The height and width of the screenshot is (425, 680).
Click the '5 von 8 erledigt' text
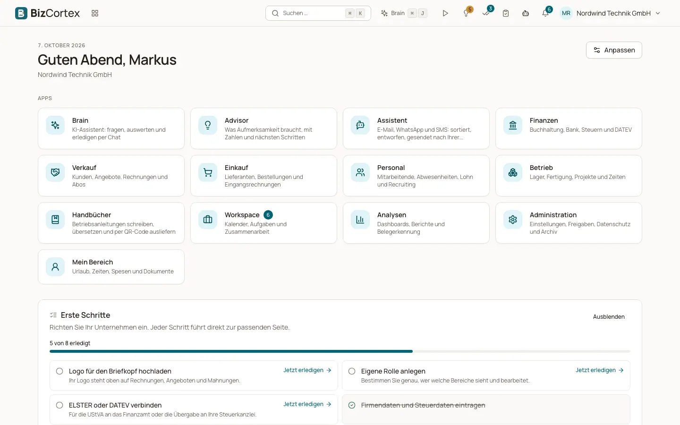point(70,343)
